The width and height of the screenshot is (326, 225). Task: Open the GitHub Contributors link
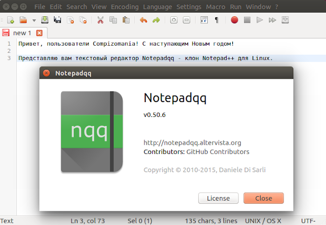point(218,151)
